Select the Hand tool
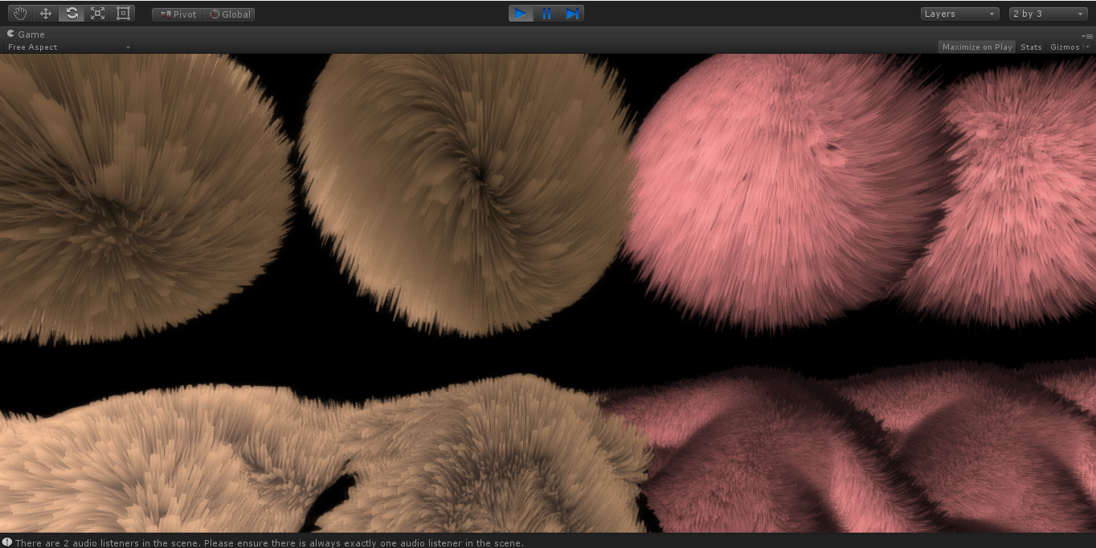 pos(19,13)
